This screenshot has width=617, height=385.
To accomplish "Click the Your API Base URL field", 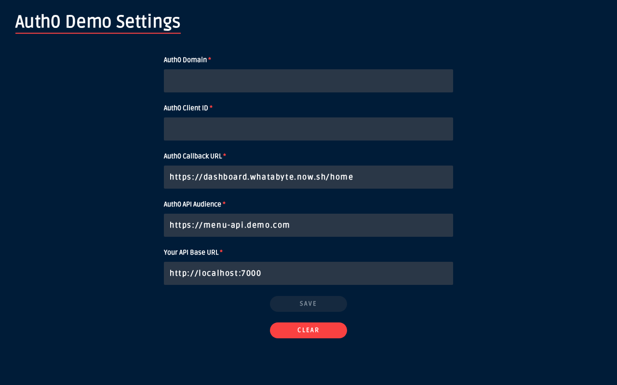I will [x=308, y=273].
